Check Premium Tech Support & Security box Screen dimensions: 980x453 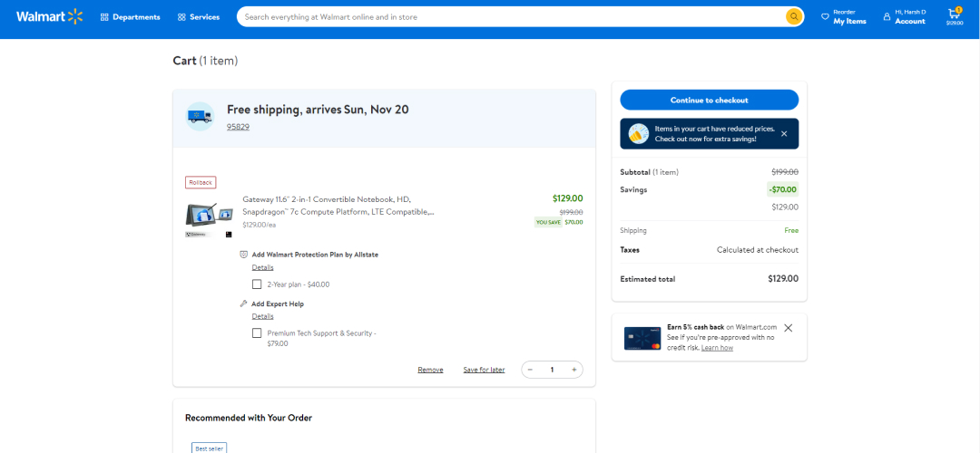click(257, 333)
